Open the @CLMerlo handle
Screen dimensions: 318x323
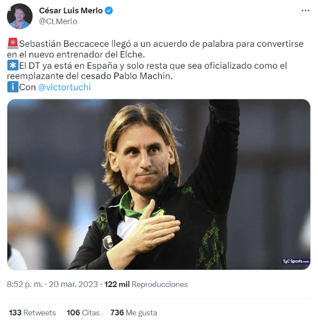(x=58, y=21)
